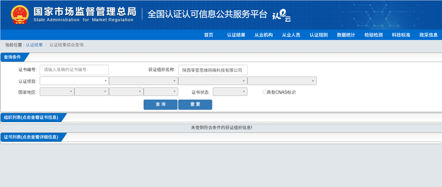Follow the 认证结果 breadcrumb link
Viewport: 442px width, 187px height.
click(34, 45)
